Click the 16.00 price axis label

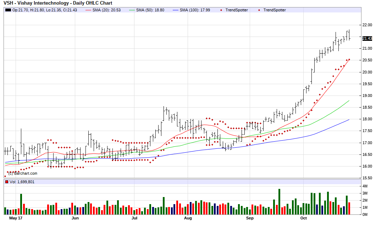[367, 167]
